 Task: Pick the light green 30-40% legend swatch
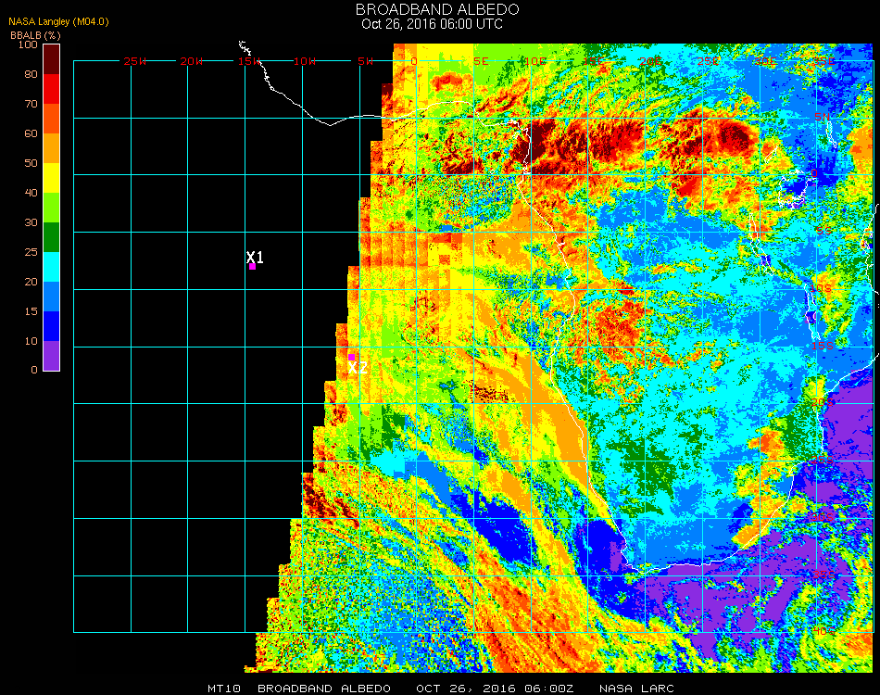52,208
